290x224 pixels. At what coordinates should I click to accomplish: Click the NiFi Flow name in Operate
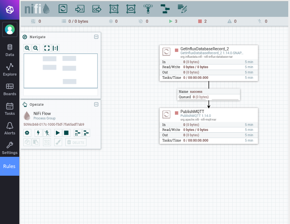tap(42, 113)
